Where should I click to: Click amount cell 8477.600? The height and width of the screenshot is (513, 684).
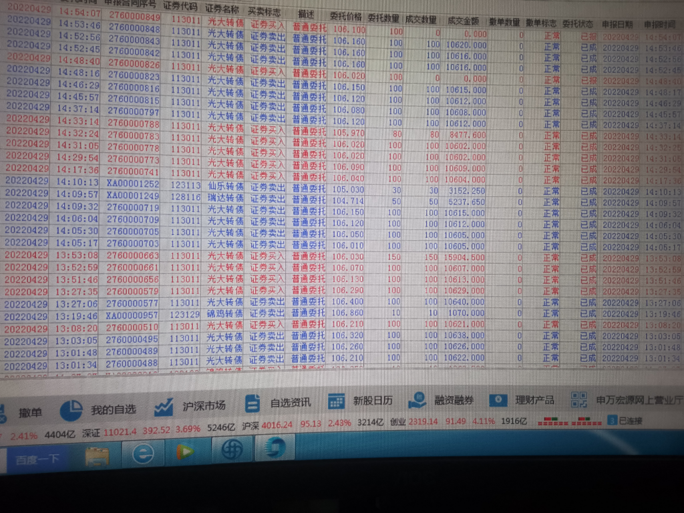(x=468, y=135)
